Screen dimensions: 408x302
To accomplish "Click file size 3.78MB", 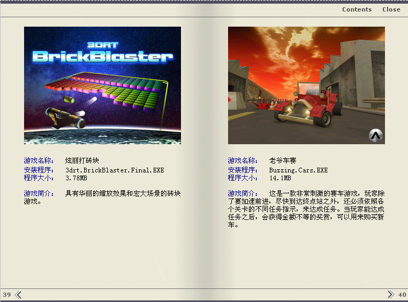I will coord(76,178).
